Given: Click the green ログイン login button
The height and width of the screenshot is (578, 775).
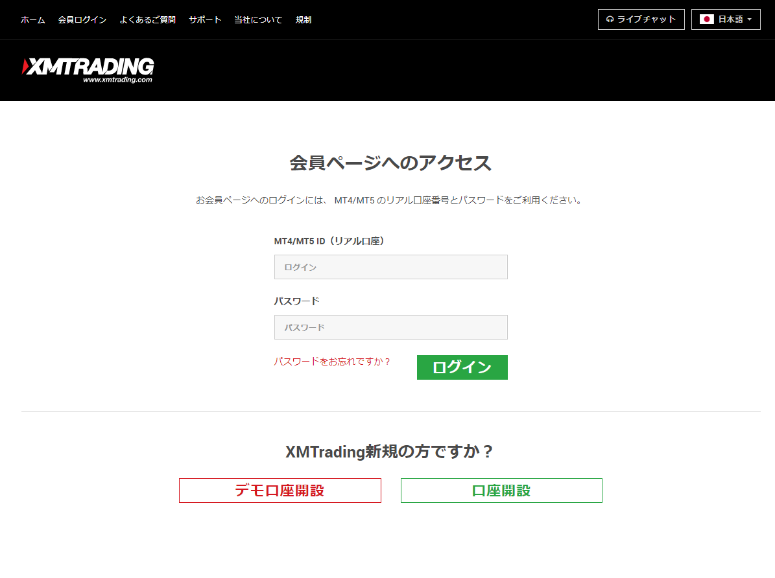Looking at the screenshot, I should click(462, 367).
